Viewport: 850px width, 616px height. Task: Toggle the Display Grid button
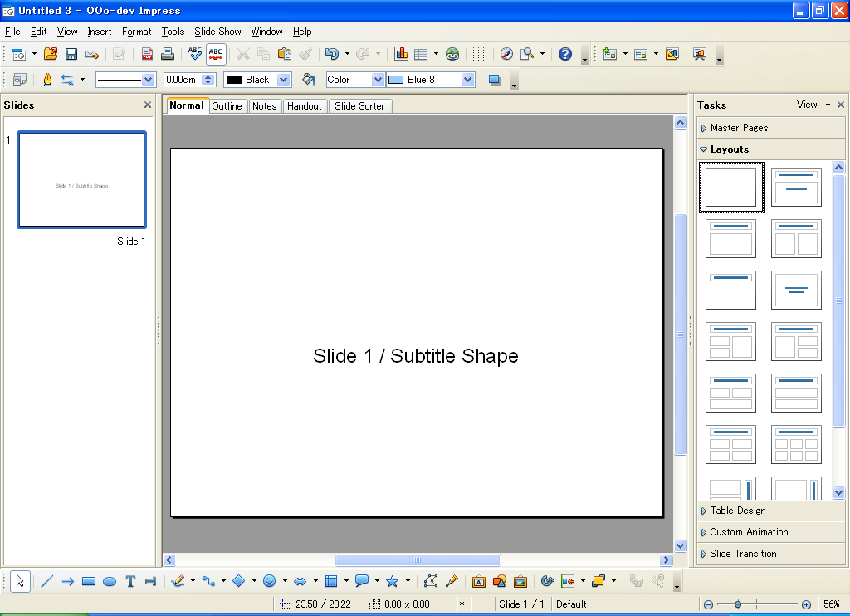(x=479, y=54)
